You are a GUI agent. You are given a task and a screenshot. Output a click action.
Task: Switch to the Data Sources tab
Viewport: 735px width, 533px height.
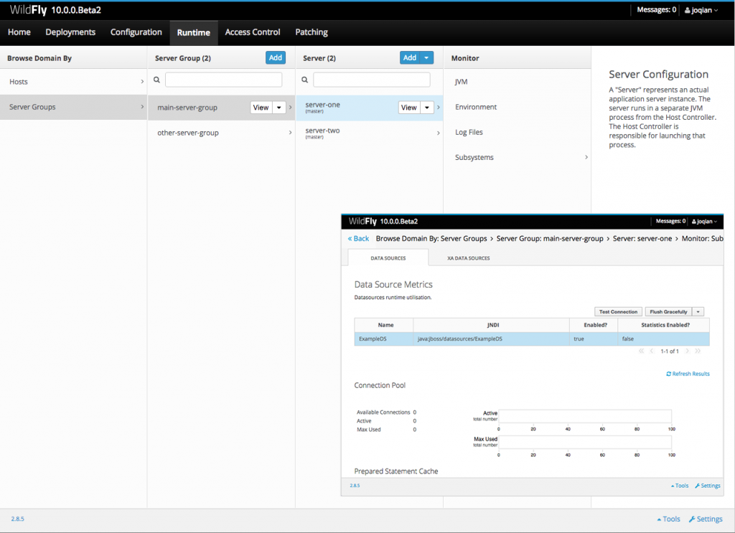click(388, 258)
